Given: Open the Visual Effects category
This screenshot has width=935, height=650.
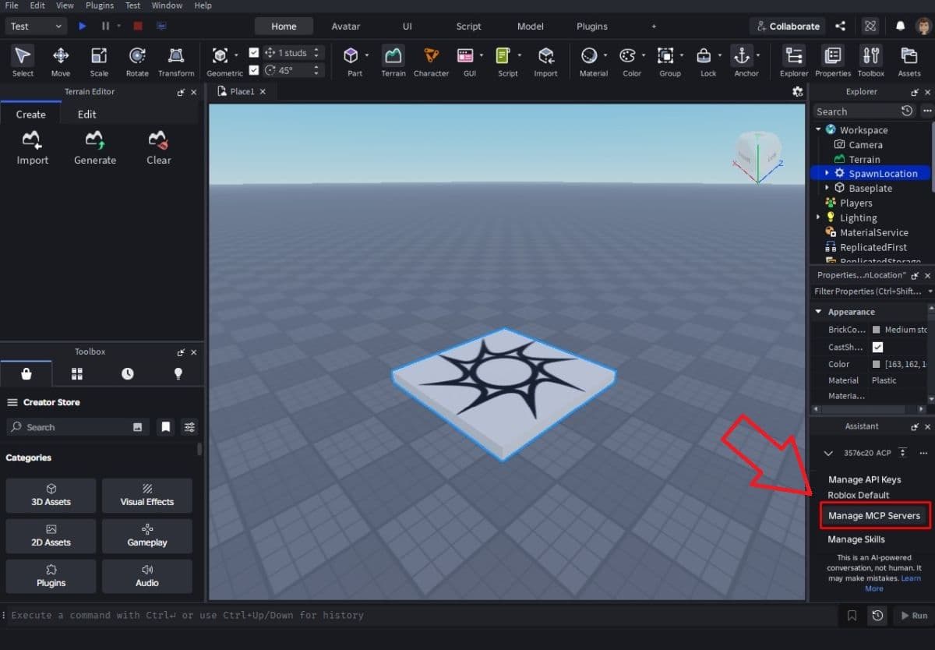Looking at the screenshot, I should tap(147, 496).
